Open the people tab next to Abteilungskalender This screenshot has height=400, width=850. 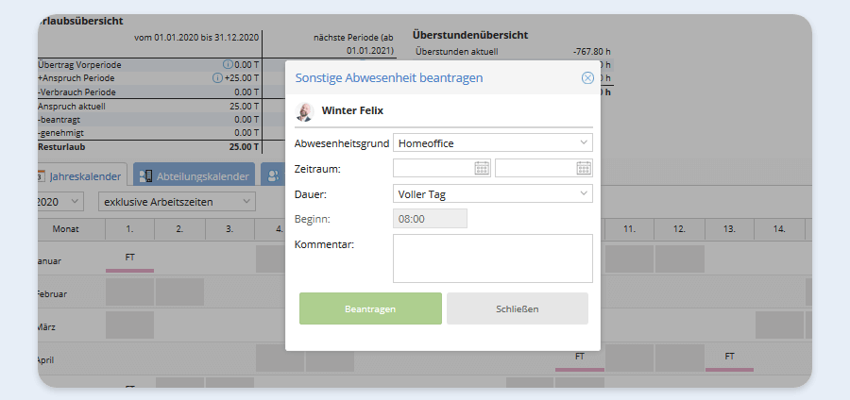[273, 175]
